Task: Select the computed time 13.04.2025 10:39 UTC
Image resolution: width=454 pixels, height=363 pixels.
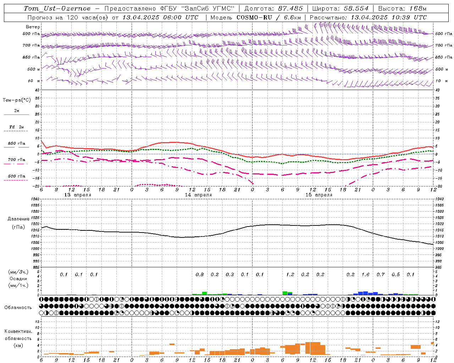Action: pyautogui.click(x=389, y=17)
